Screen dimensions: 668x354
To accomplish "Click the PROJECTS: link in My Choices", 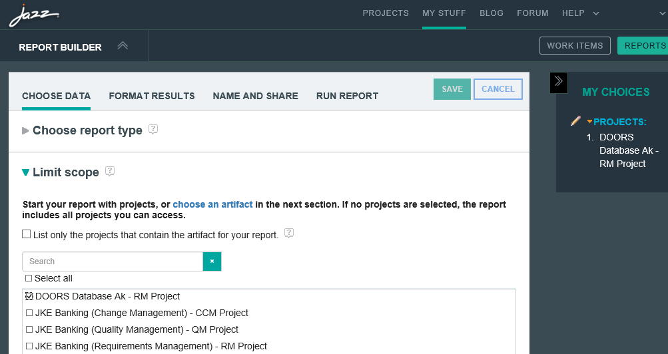I will (620, 122).
